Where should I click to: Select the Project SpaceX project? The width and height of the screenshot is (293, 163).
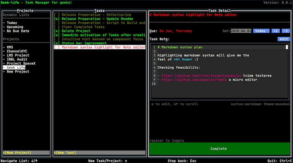point(21,63)
